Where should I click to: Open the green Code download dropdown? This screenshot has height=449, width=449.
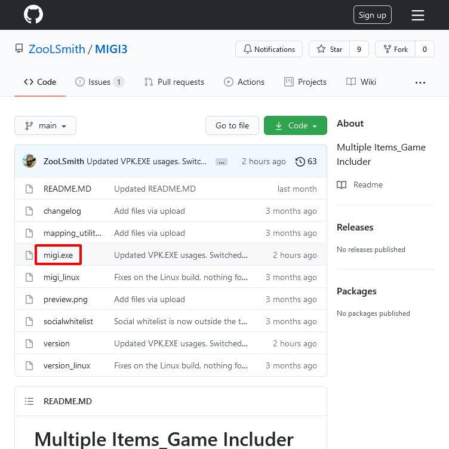296,125
